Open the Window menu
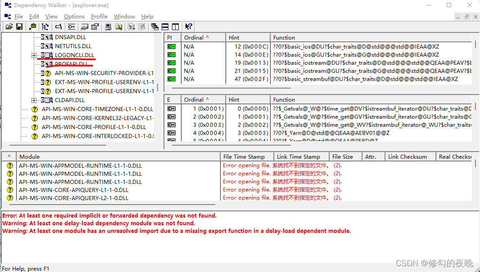The height and width of the screenshot is (272, 480). coord(124,17)
